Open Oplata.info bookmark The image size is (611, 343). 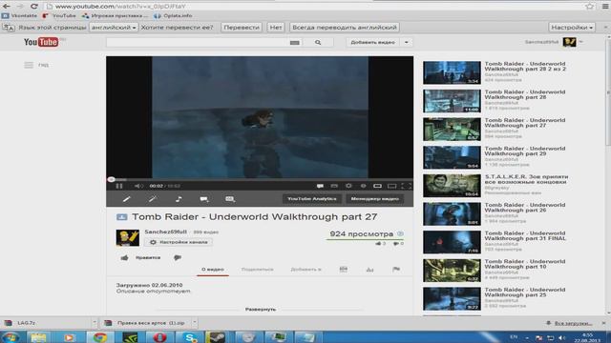pos(173,16)
